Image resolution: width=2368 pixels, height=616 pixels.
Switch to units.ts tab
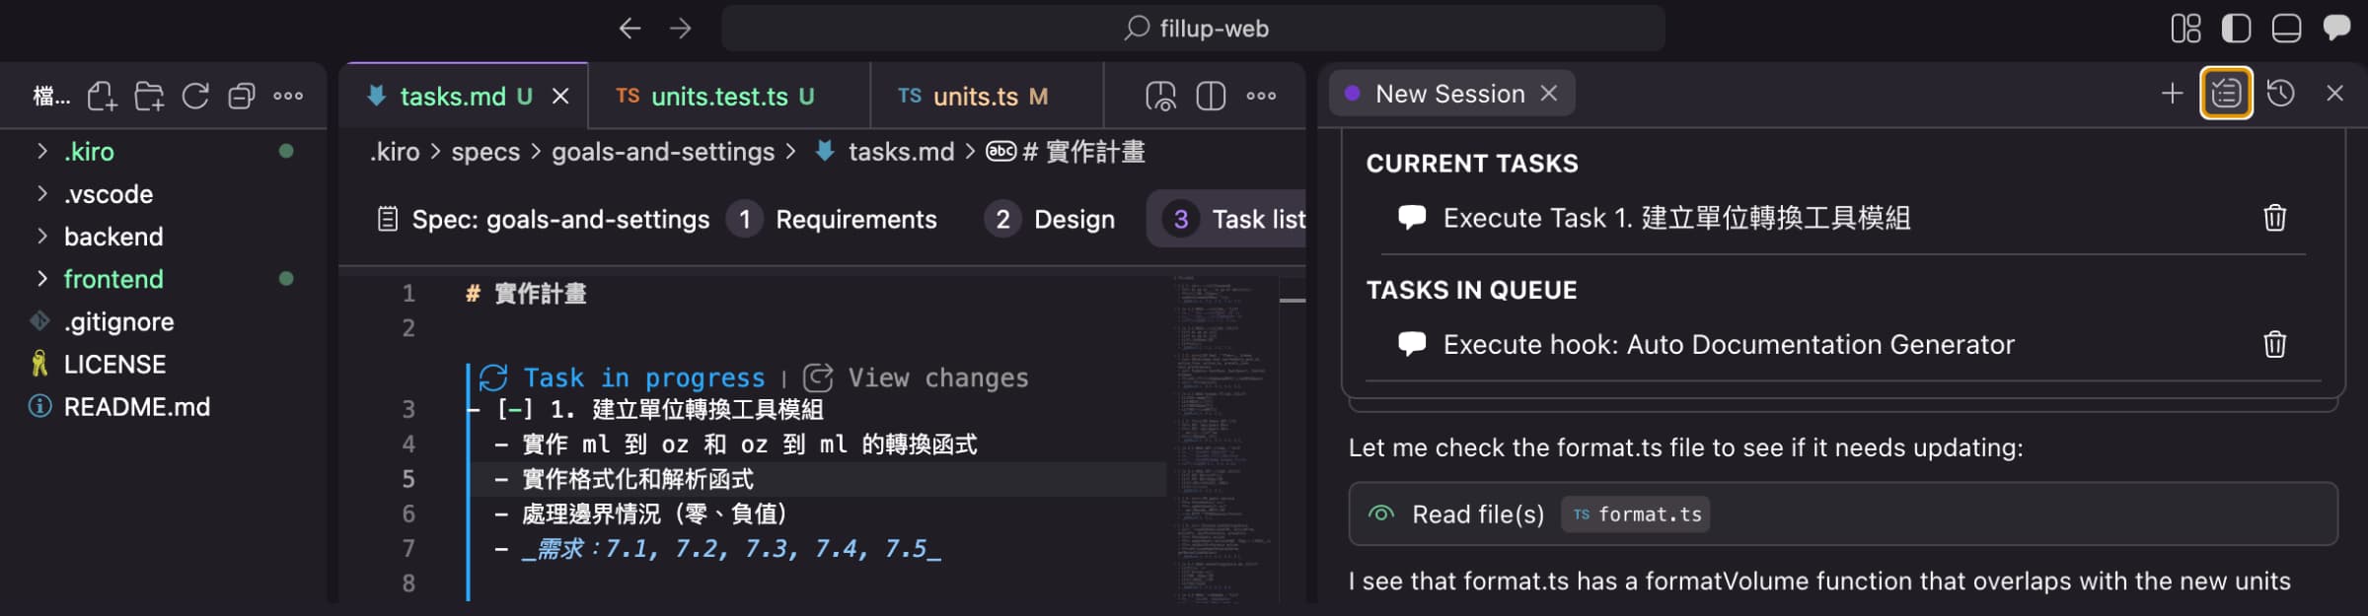[x=987, y=96]
